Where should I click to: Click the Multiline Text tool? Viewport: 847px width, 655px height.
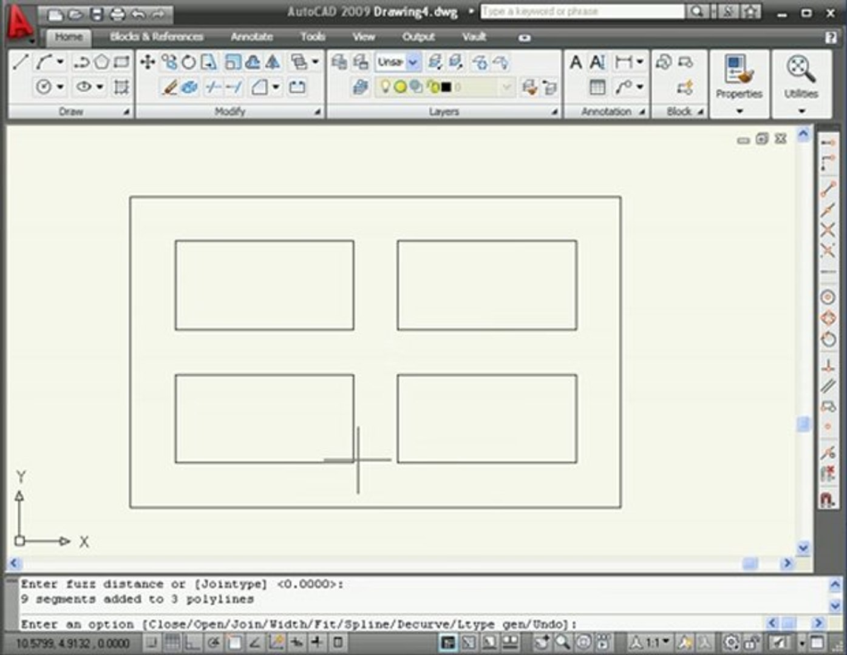576,62
